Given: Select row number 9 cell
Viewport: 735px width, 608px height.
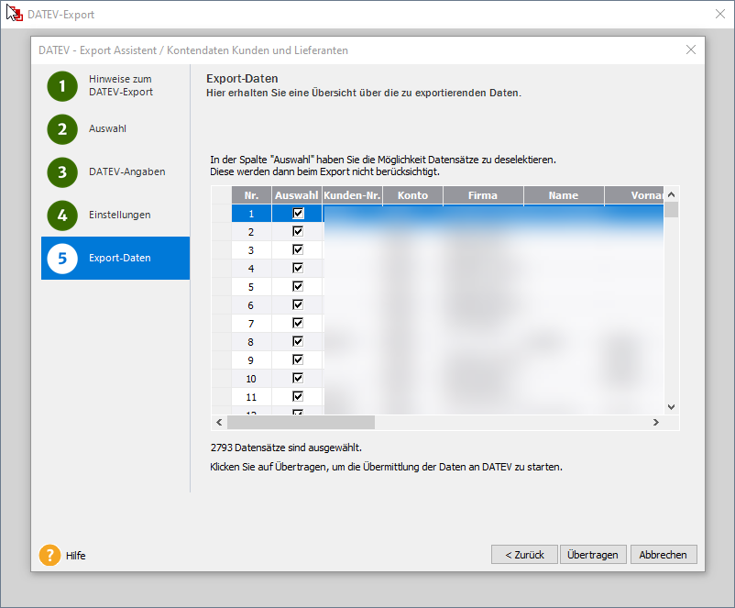Looking at the screenshot, I should tap(252, 359).
